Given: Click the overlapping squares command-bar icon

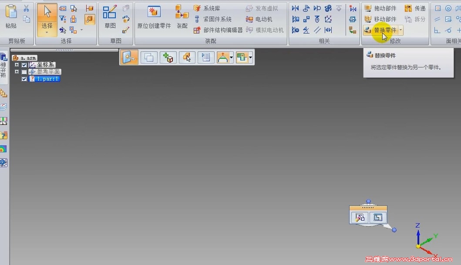Looking at the screenshot, I should click(149, 57).
